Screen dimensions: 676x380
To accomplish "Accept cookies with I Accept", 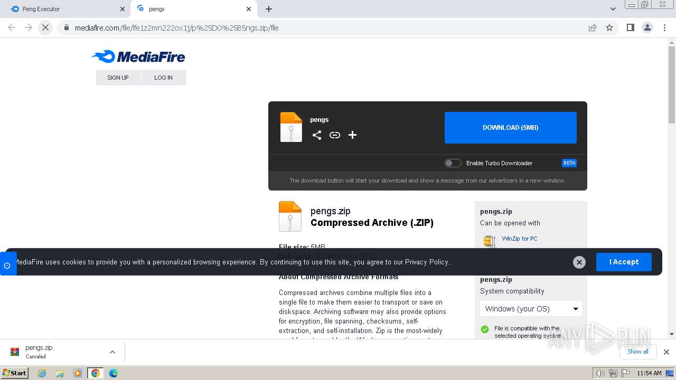I will (624, 262).
